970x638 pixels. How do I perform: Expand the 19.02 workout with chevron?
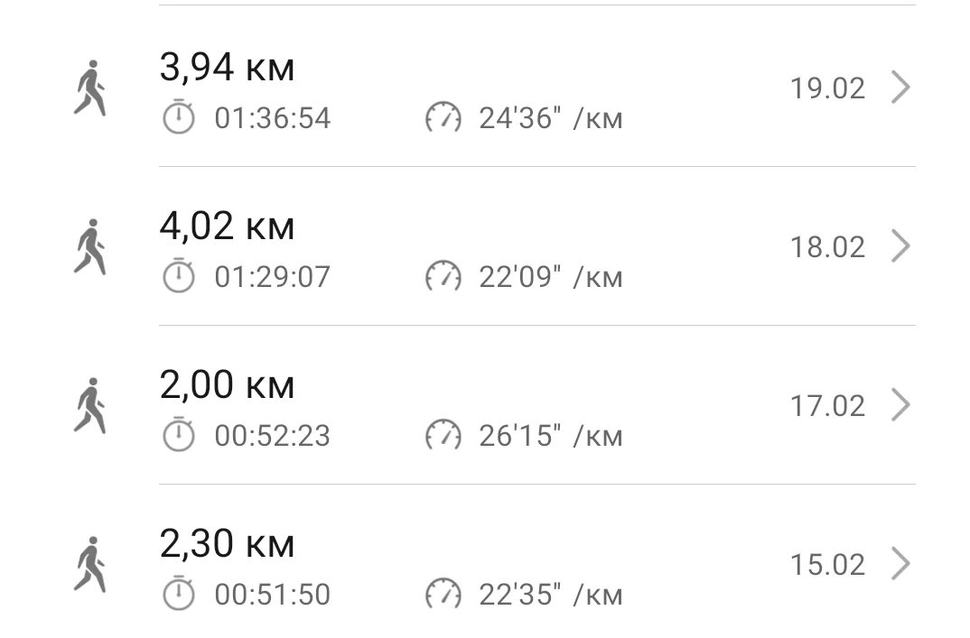tap(900, 88)
